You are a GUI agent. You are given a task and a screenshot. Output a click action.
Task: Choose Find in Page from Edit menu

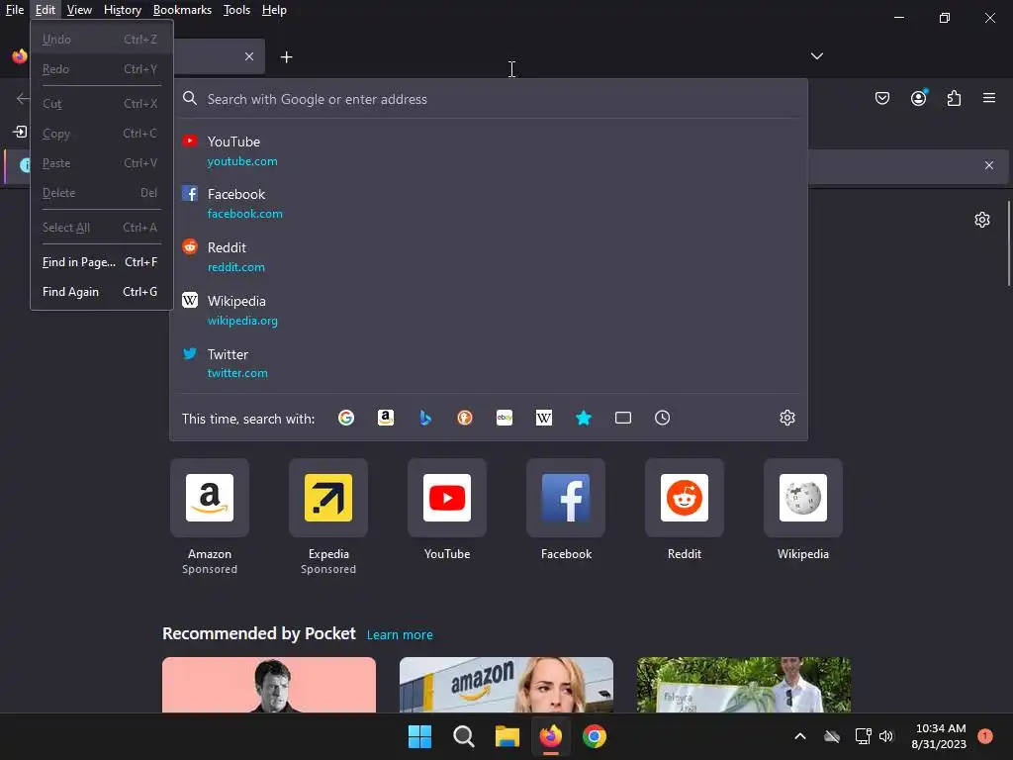click(102, 261)
